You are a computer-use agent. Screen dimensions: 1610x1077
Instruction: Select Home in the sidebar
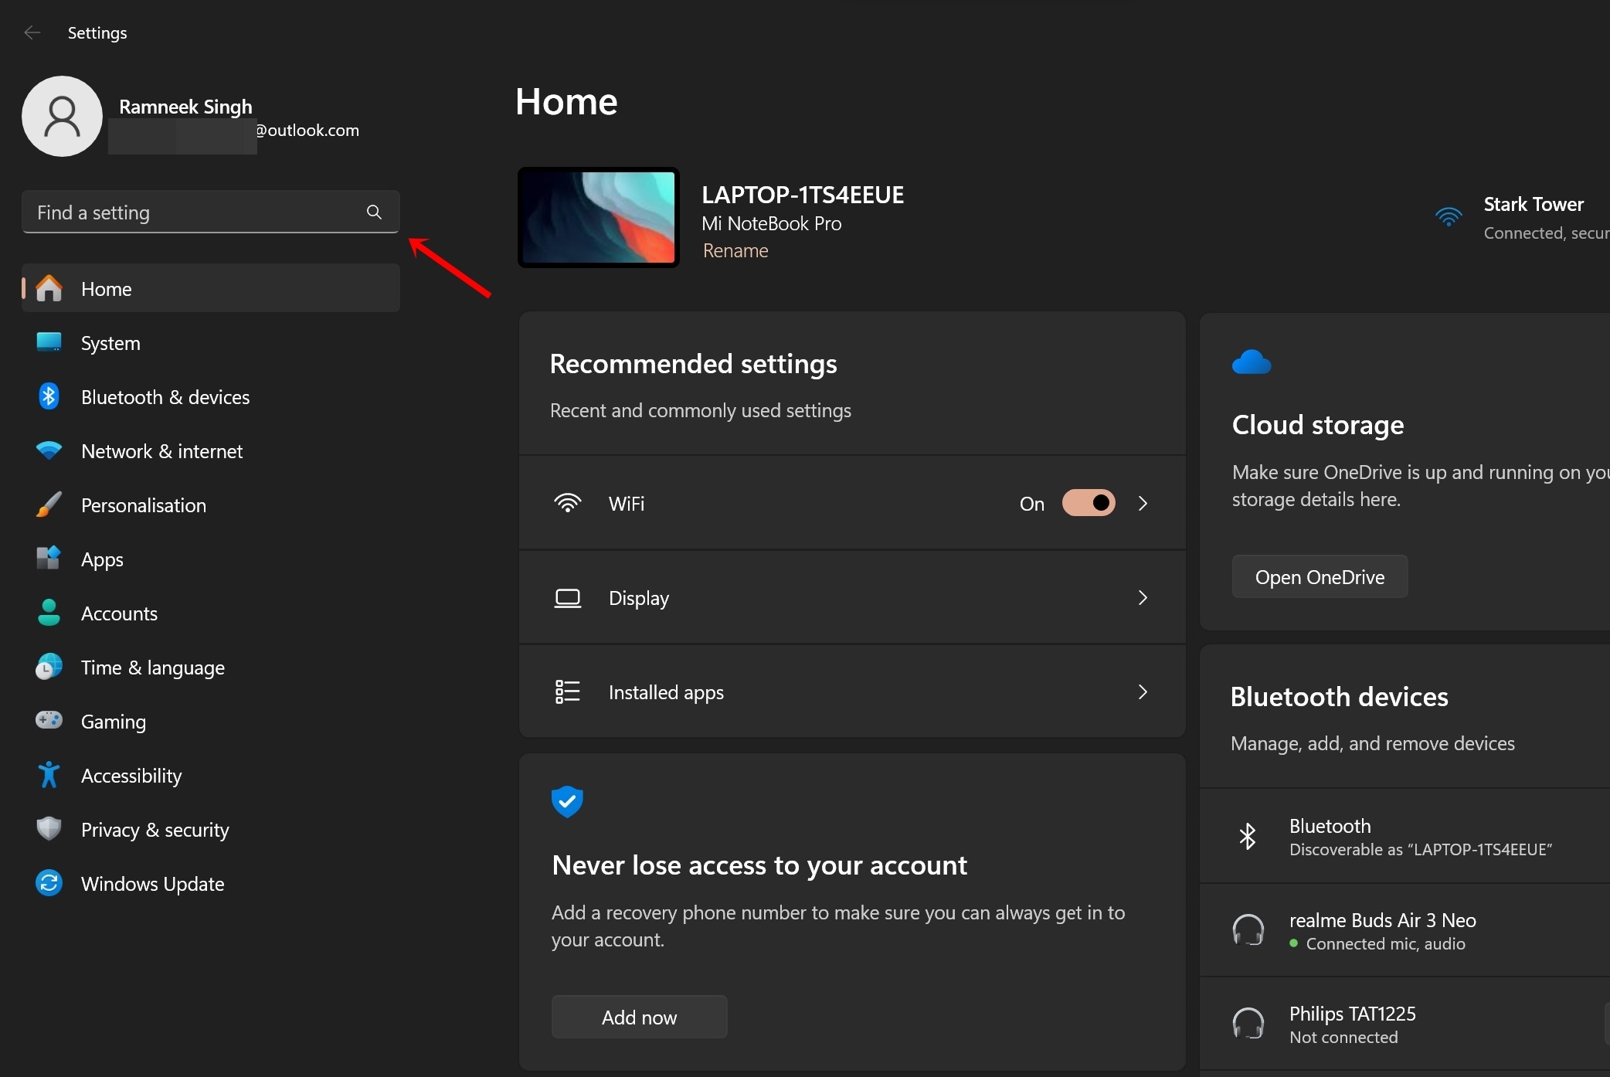tap(211, 288)
